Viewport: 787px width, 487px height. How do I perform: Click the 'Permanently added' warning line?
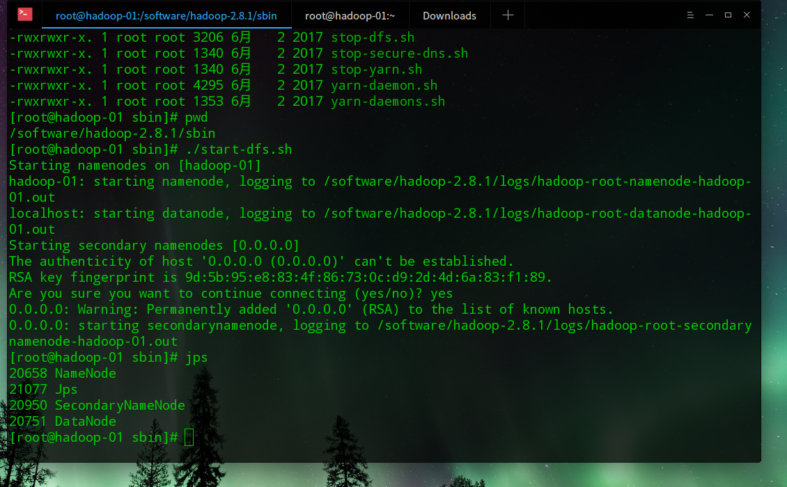point(311,310)
